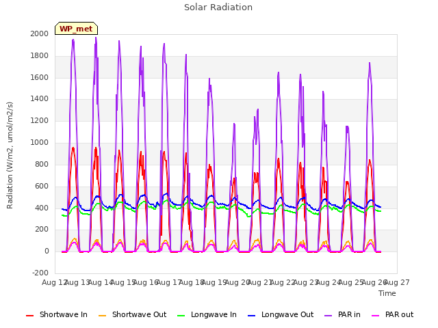Click the Time x-axis label
This screenshot has width=438, height=328.
click(387, 293)
